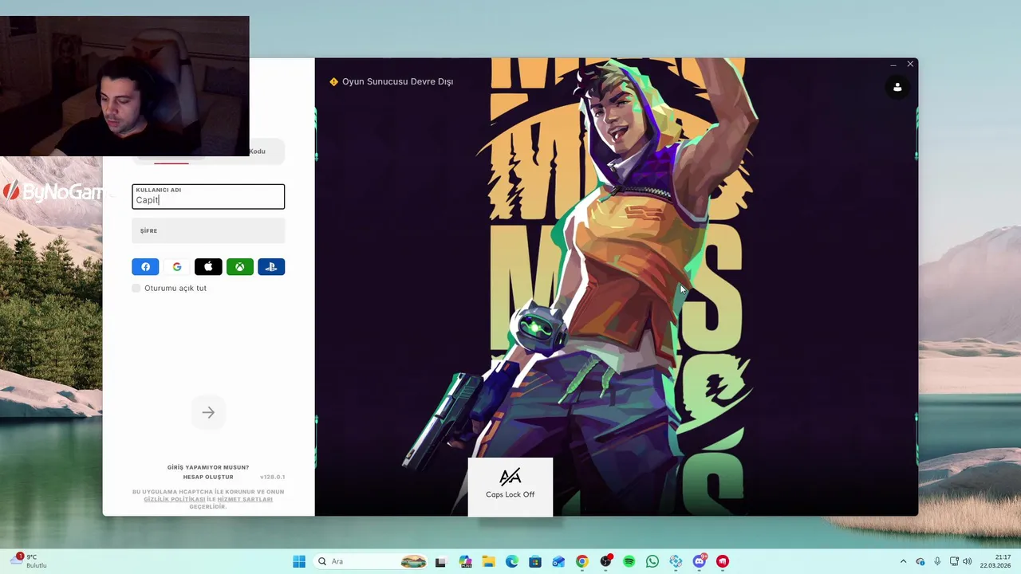The width and height of the screenshot is (1021, 574).
Task: Submit login with the arrow button
Action: coord(208,412)
